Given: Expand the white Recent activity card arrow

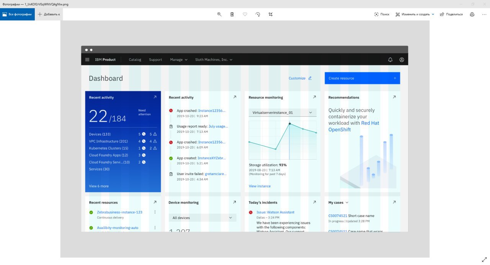Looking at the screenshot, I should pos(235,97).
